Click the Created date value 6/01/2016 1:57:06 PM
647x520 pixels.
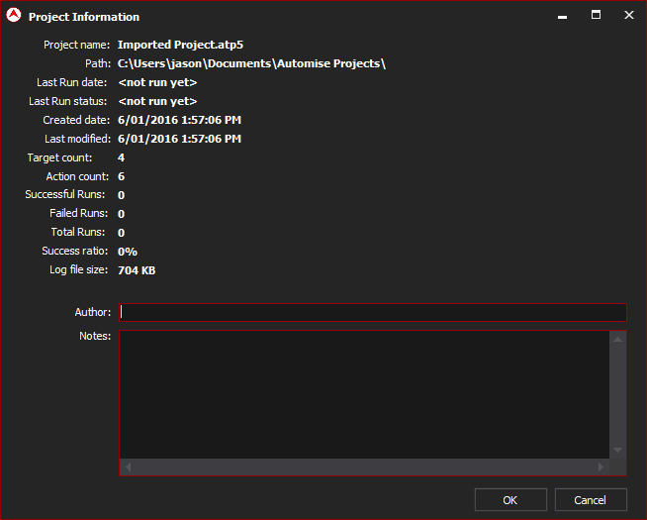point(179,120)
